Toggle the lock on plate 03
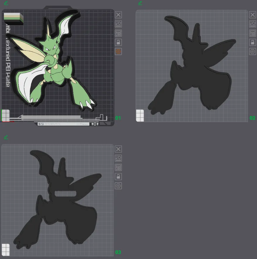 click(x=118, y=176)
